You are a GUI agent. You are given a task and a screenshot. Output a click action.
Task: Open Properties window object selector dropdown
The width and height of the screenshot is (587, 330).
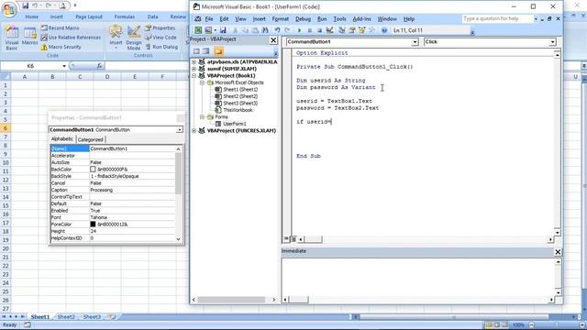[x=180, y=130]
